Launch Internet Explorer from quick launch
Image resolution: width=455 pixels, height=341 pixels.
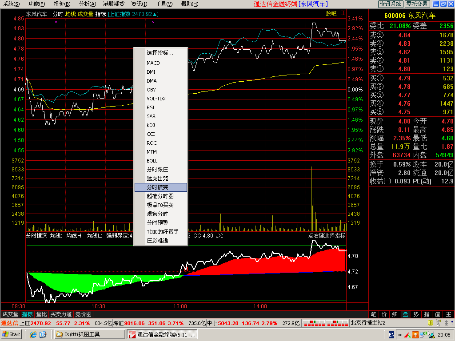pos(33,335)
